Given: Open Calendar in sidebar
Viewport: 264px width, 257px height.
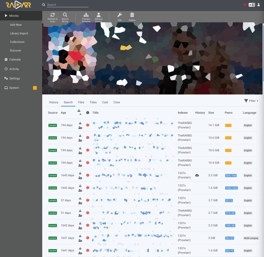Looking at the screenshot, I should coord(21,60).
